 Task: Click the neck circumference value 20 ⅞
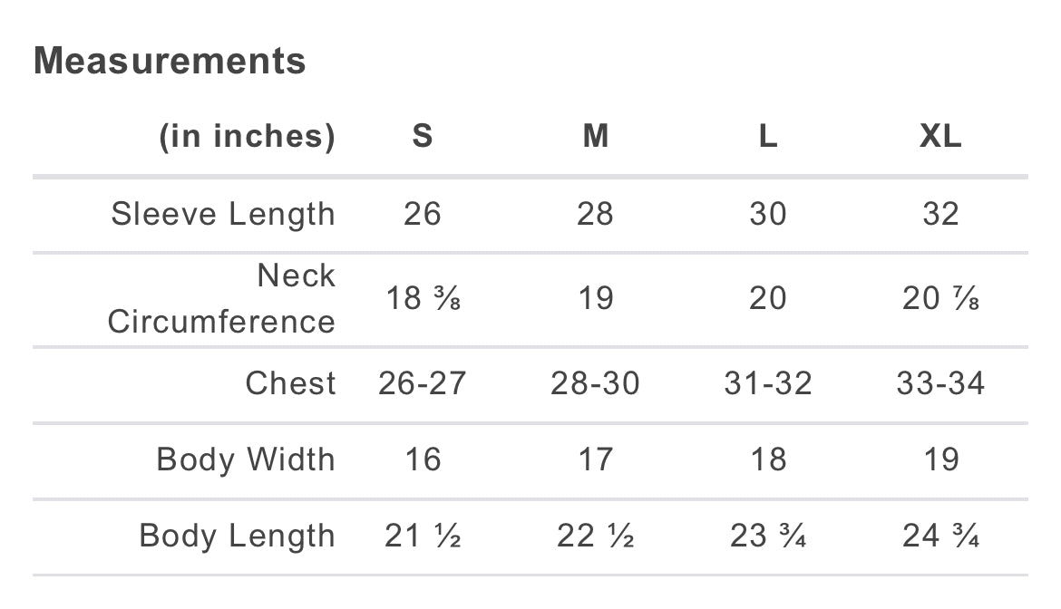click(x=940, y=298)
